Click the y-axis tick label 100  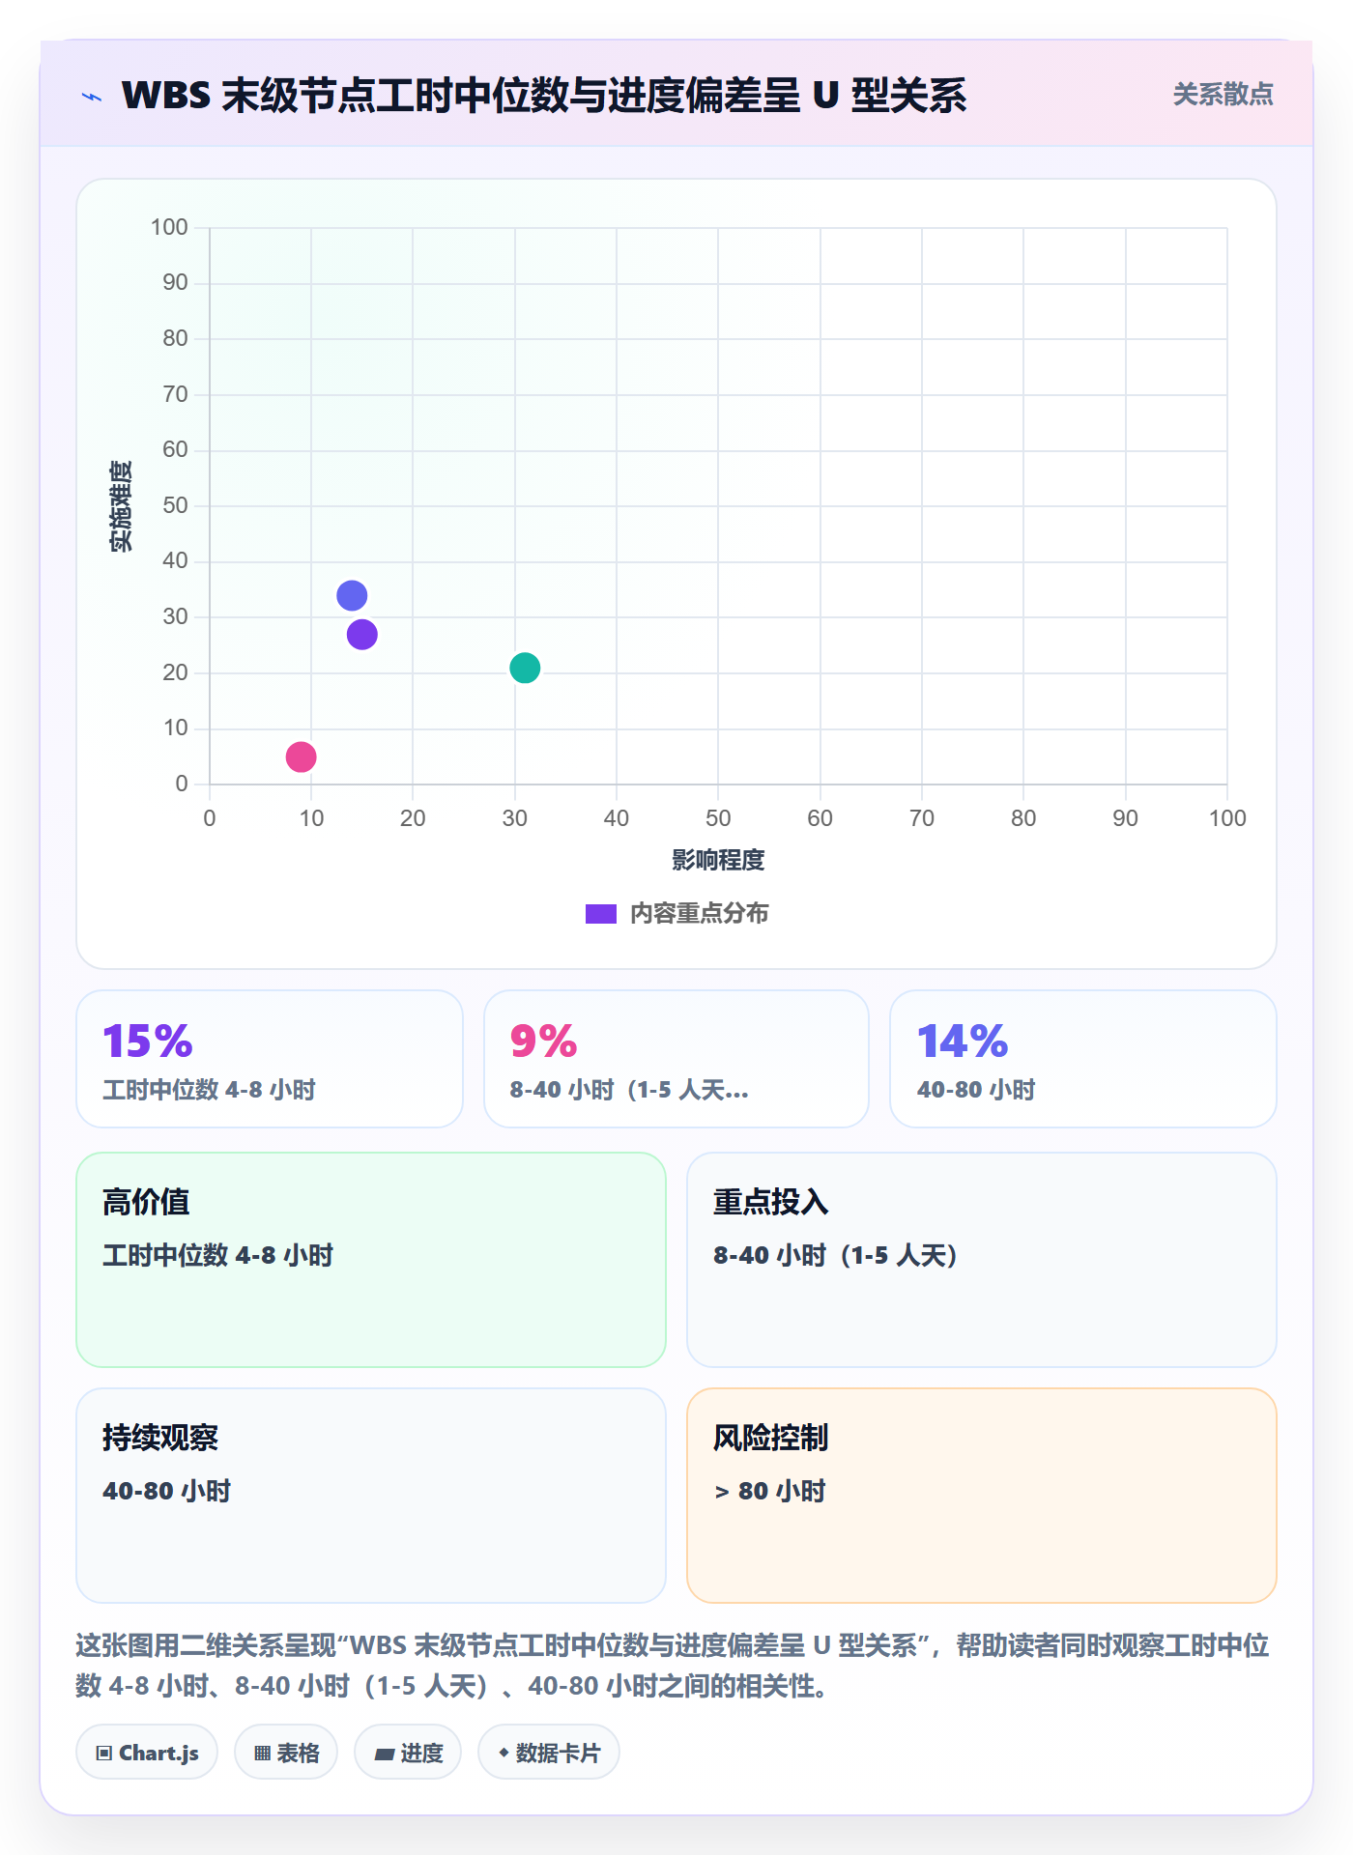(x=169, y=227)
